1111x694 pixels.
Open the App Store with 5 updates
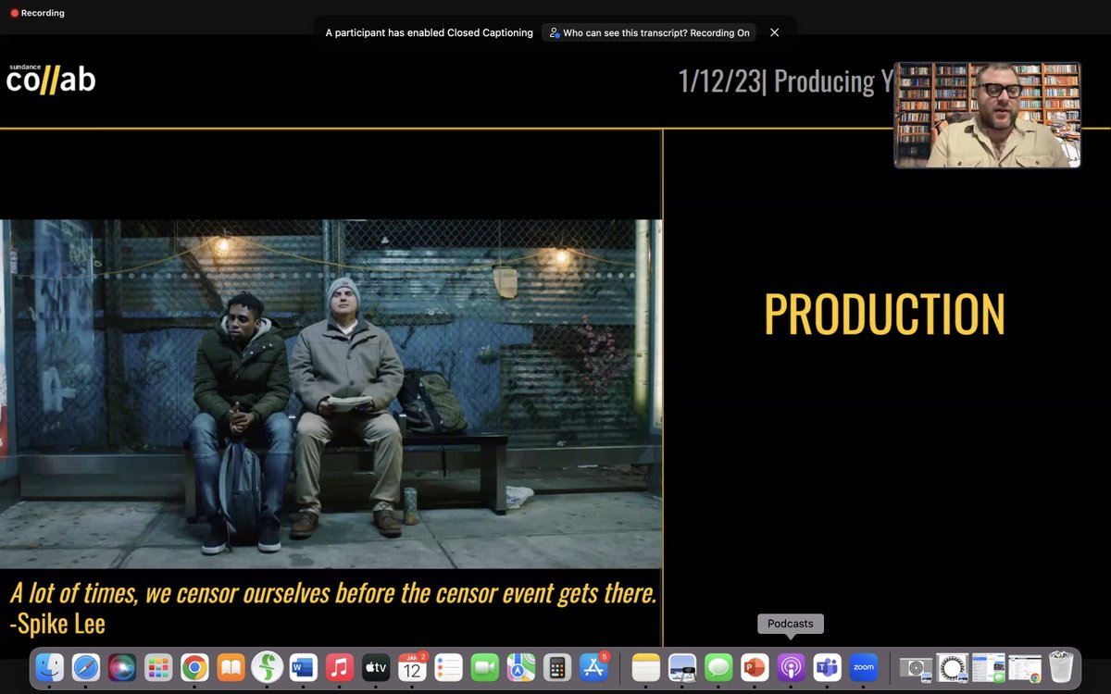(593, 667)
